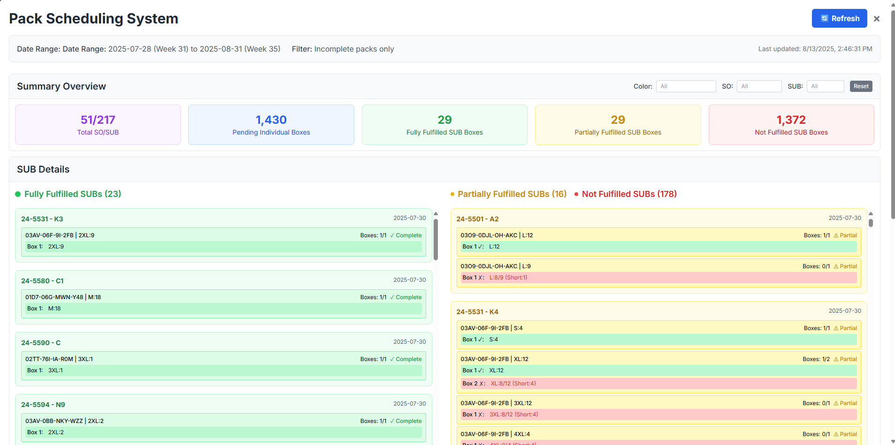Open the Partially Fulfilled SUB Boxes card
The image size is (895, 445).
click(x=618, y=125)
